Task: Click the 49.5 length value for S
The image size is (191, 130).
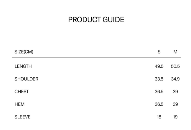Action: 159,66
